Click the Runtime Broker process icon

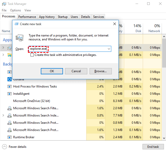(x=9, y=137)
